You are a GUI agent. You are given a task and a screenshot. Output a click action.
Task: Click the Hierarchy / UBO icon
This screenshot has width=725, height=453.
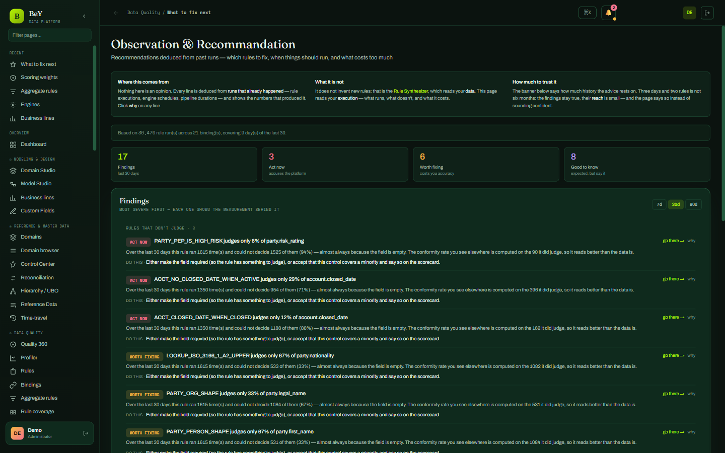13,291
